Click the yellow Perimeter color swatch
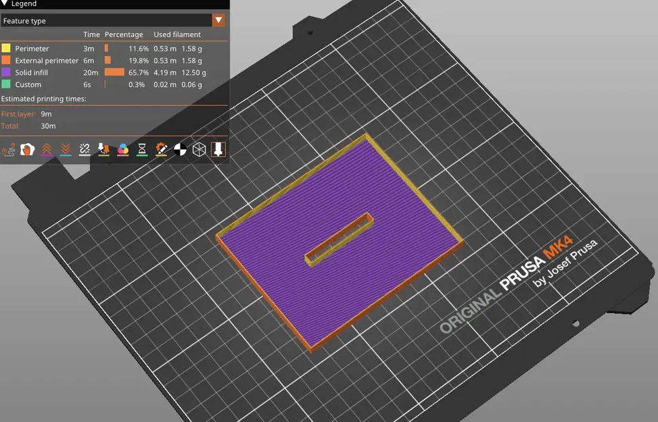This screenshot has height=422, width=658. tap(6, 48)
